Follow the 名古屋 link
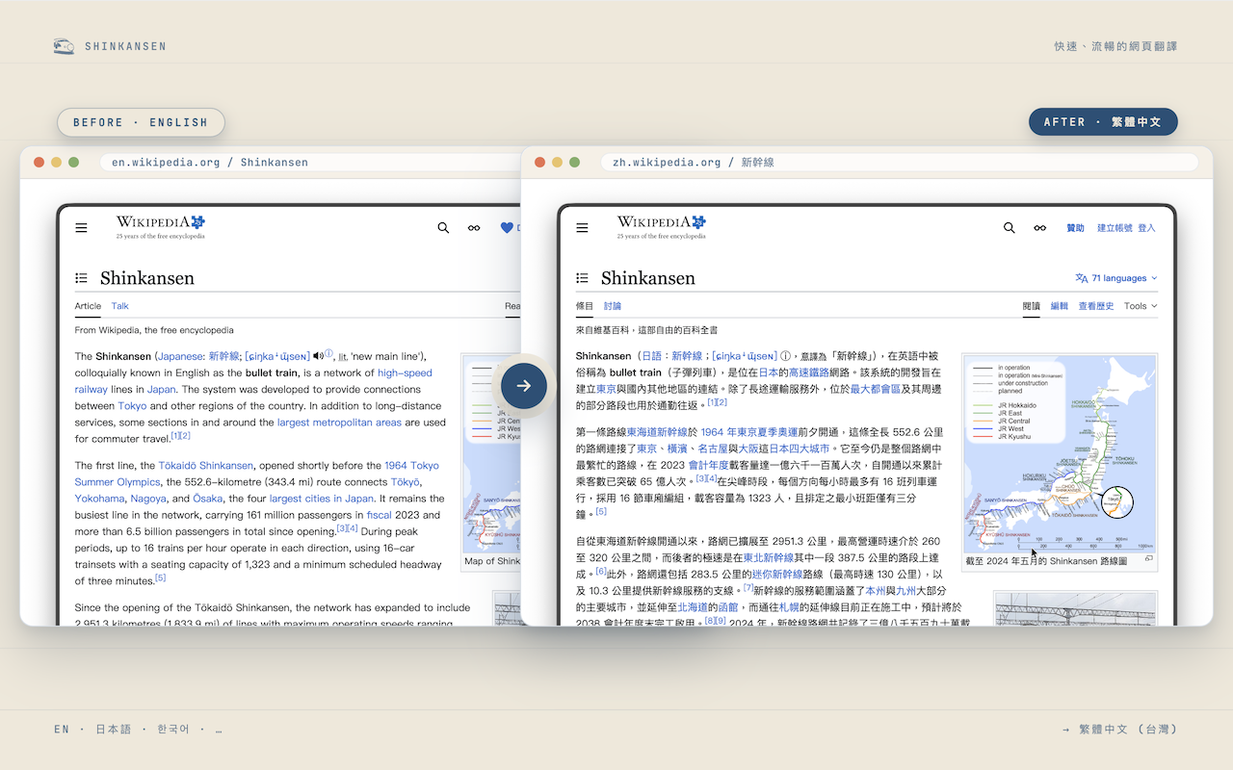Viewport: 1233px width, 770px height. click(x=711, y=449)
